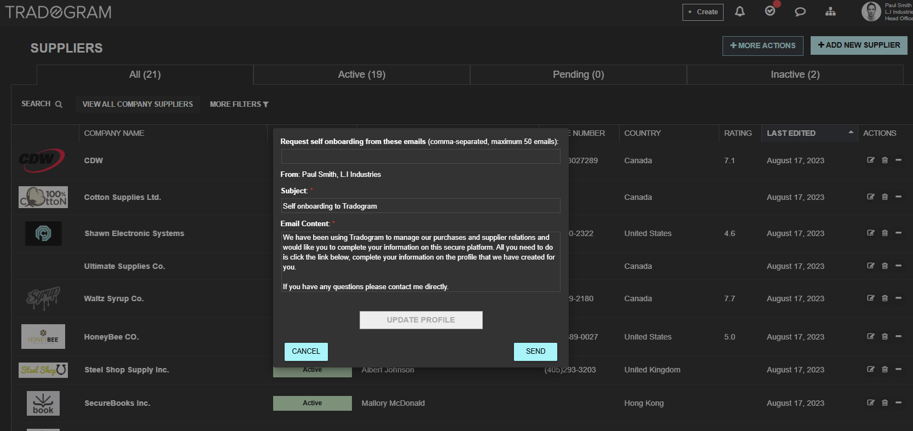Click the minus icon for Cotton Supplies Ltd.

898,197
